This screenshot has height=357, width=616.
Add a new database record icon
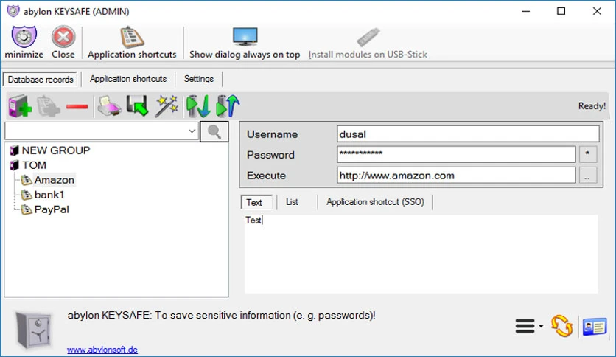(20, 106)
